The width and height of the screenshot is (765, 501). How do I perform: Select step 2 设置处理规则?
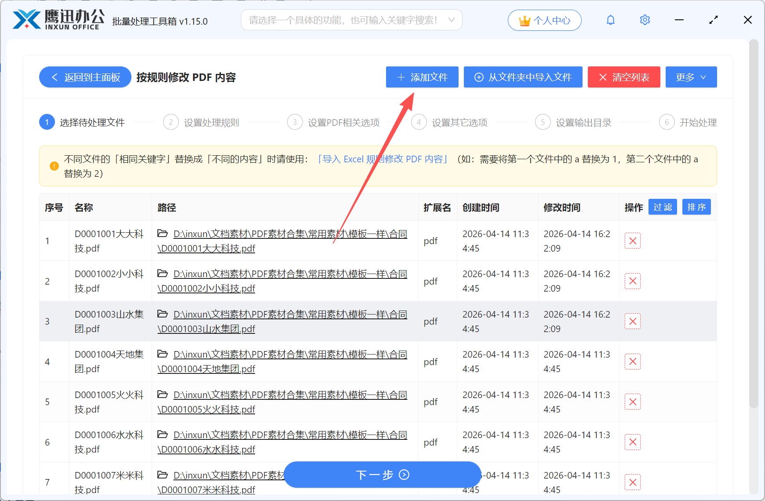[x=201, y=122]
